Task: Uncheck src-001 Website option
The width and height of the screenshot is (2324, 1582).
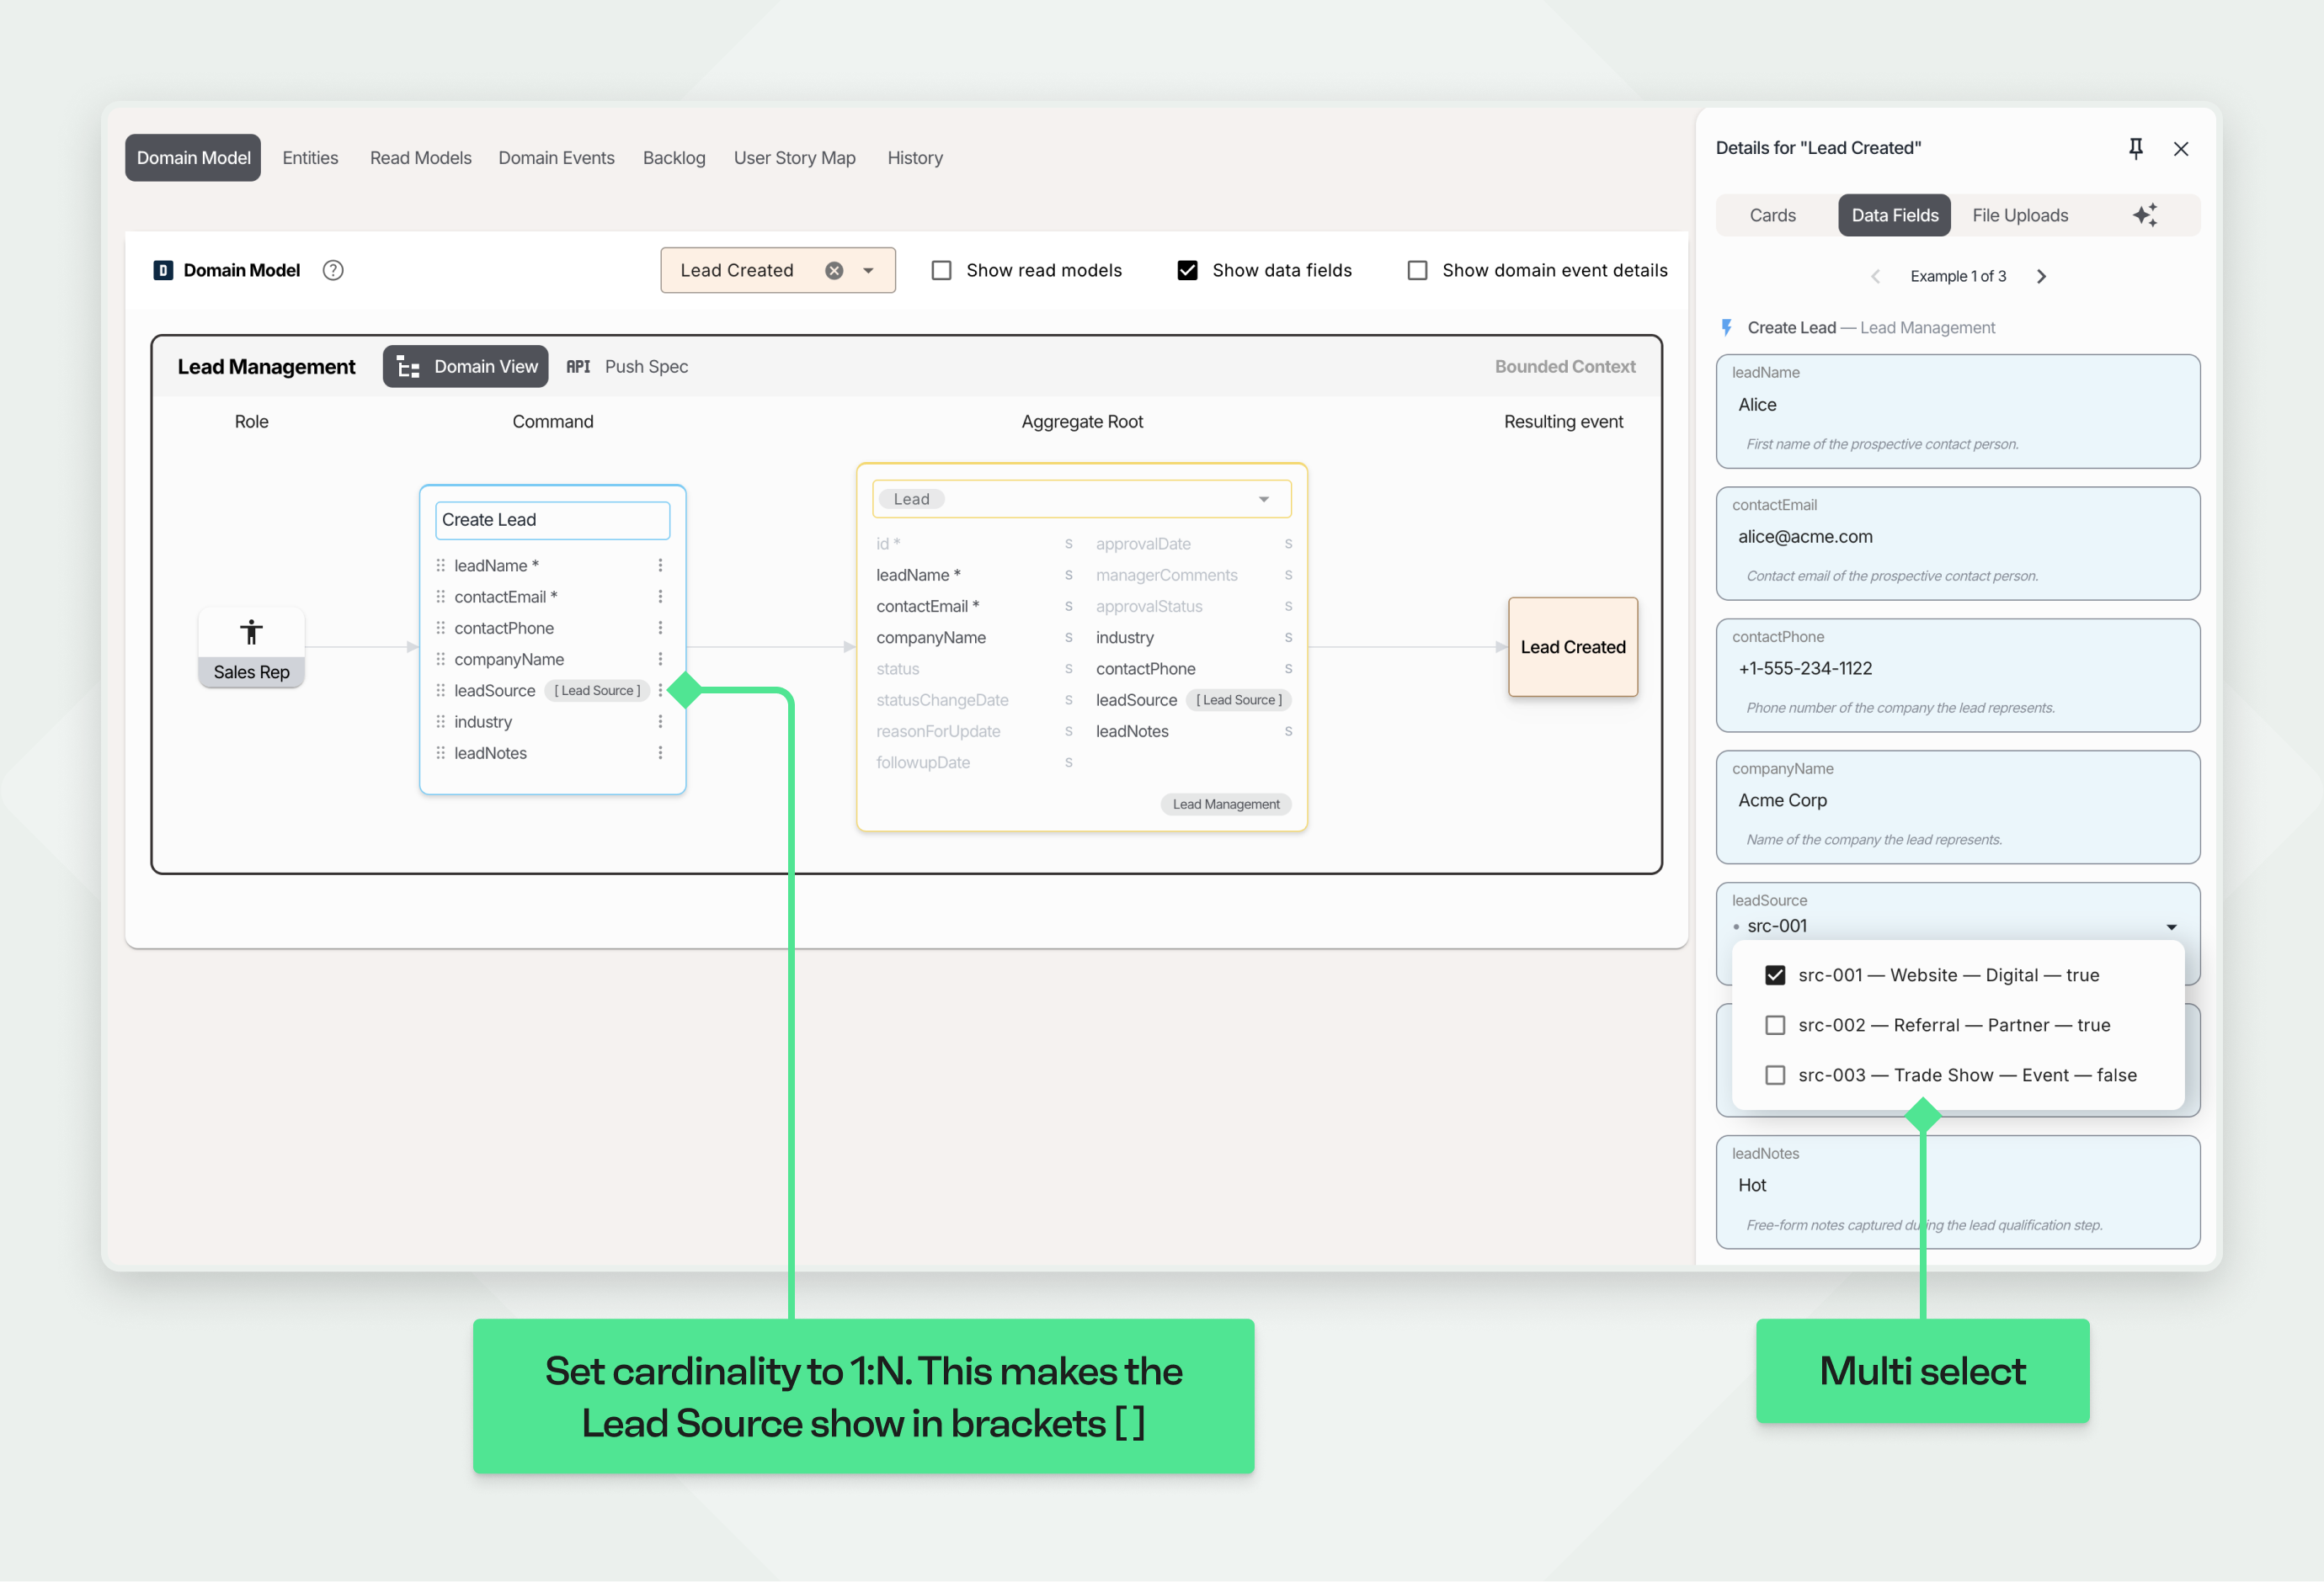Action: tap(1775, 975)
